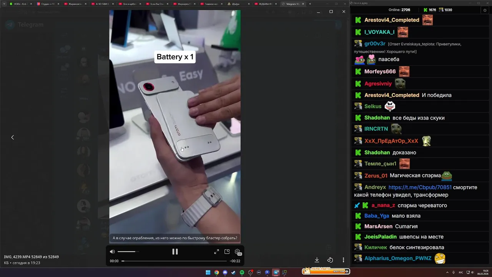Click the Online: 2706 counter
Image resolution: width=492 pixels, height=277 pixels.
point(399,10)
